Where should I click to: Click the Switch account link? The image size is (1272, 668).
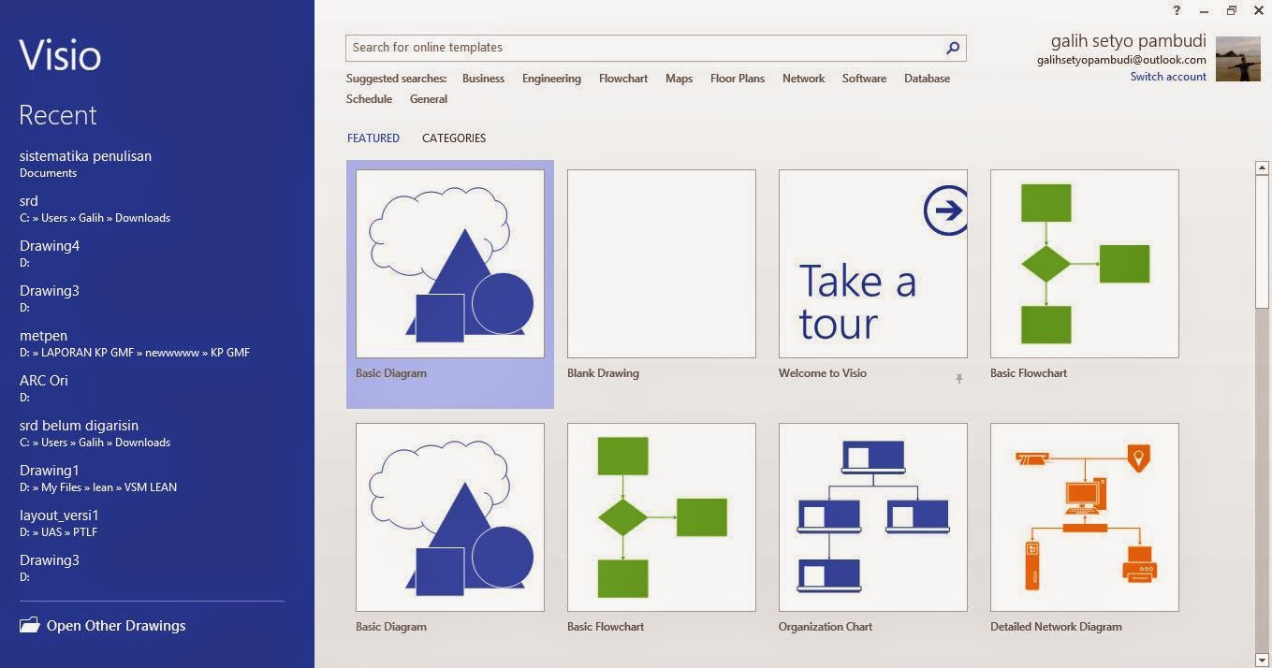[1168, 77]
